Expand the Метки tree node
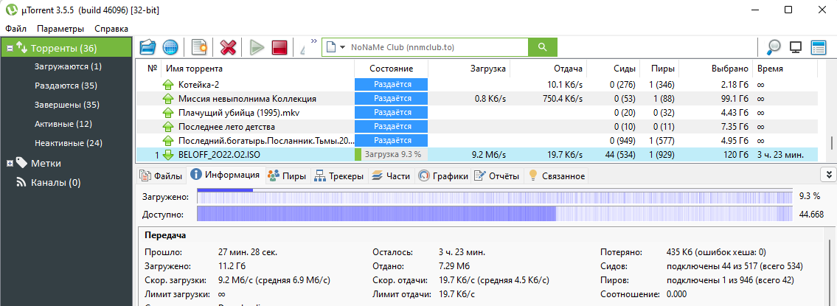The width and height of the screenshot is (837, 306). 10,164
